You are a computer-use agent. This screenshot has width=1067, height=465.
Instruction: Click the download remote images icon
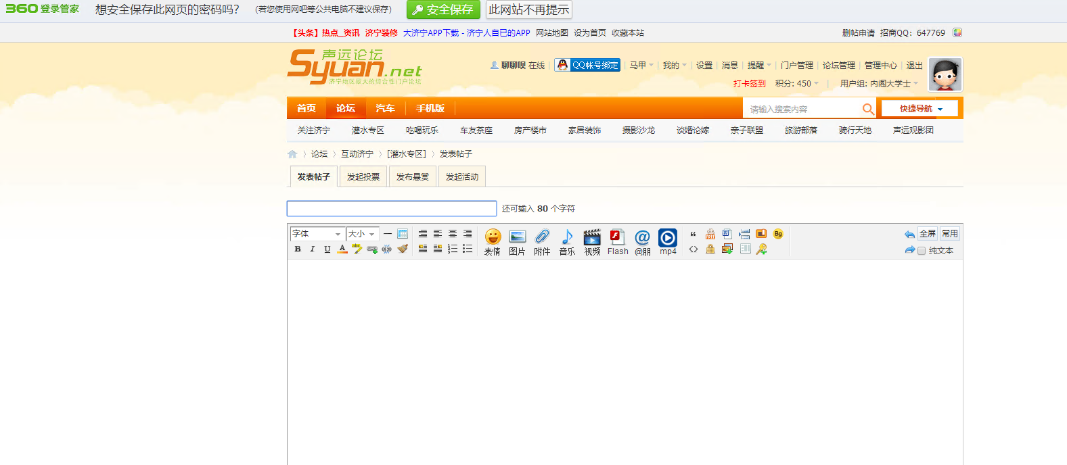[727, 249]
